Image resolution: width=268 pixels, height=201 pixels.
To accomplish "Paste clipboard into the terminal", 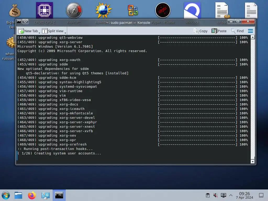I will [219, 31].
